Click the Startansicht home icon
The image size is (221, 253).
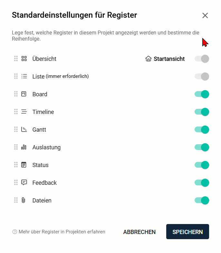tap(148, 59)
